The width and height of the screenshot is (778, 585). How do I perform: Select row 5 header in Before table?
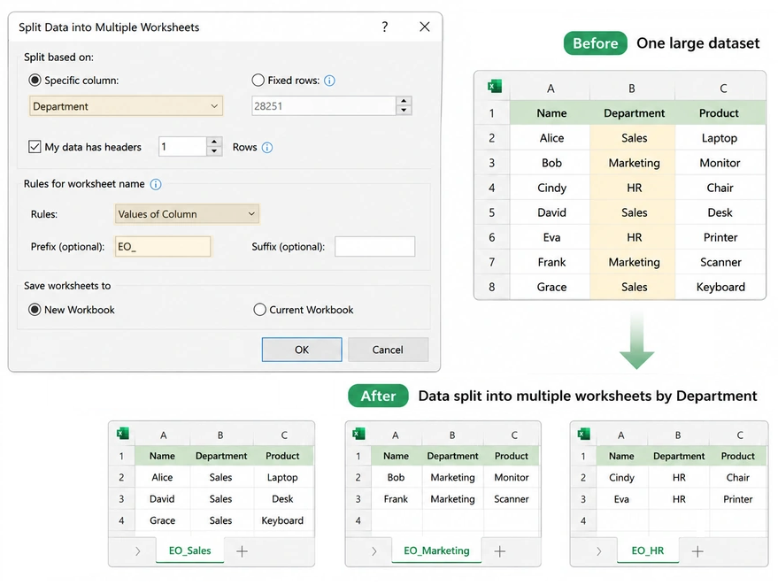pyautogui.click(x=492, y=212)
